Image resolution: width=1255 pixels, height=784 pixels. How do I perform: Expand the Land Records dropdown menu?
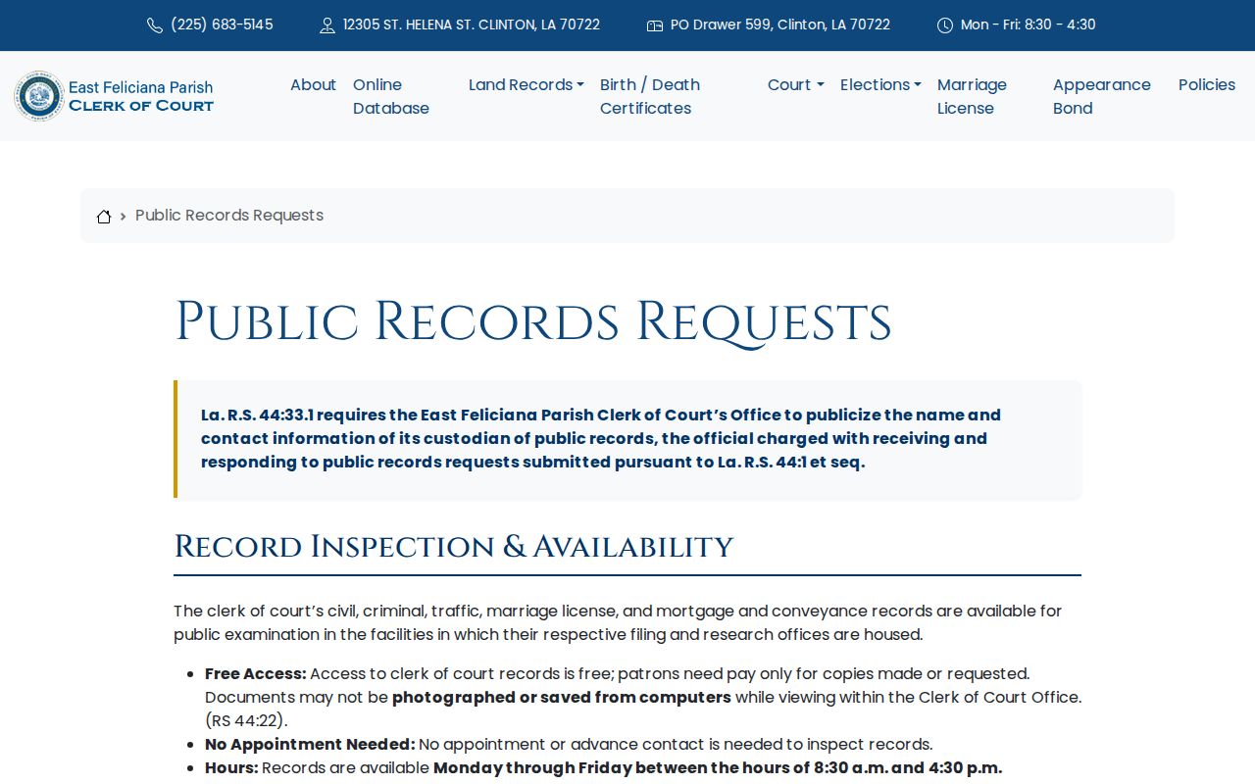[x=527, y=85]
